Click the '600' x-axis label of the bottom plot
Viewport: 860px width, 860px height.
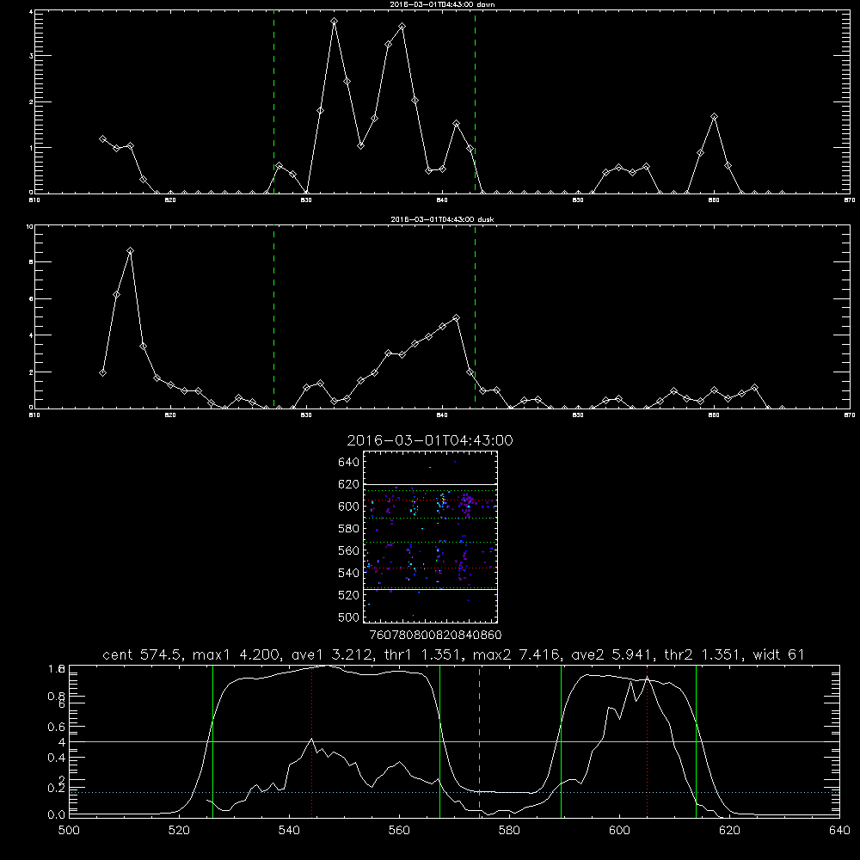(619, 831)
